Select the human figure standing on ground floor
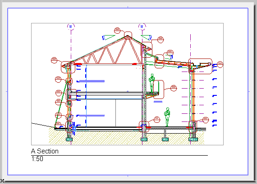257x184 pixels. coord(167,117)
